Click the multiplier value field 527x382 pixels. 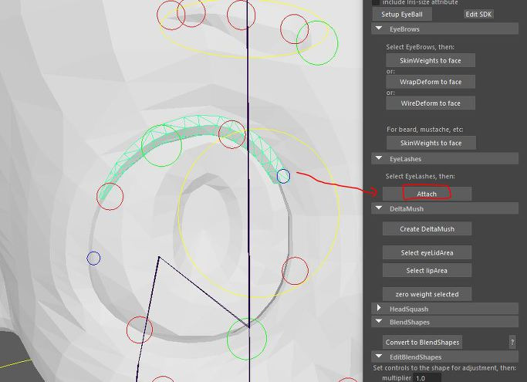tap(427, 378)
